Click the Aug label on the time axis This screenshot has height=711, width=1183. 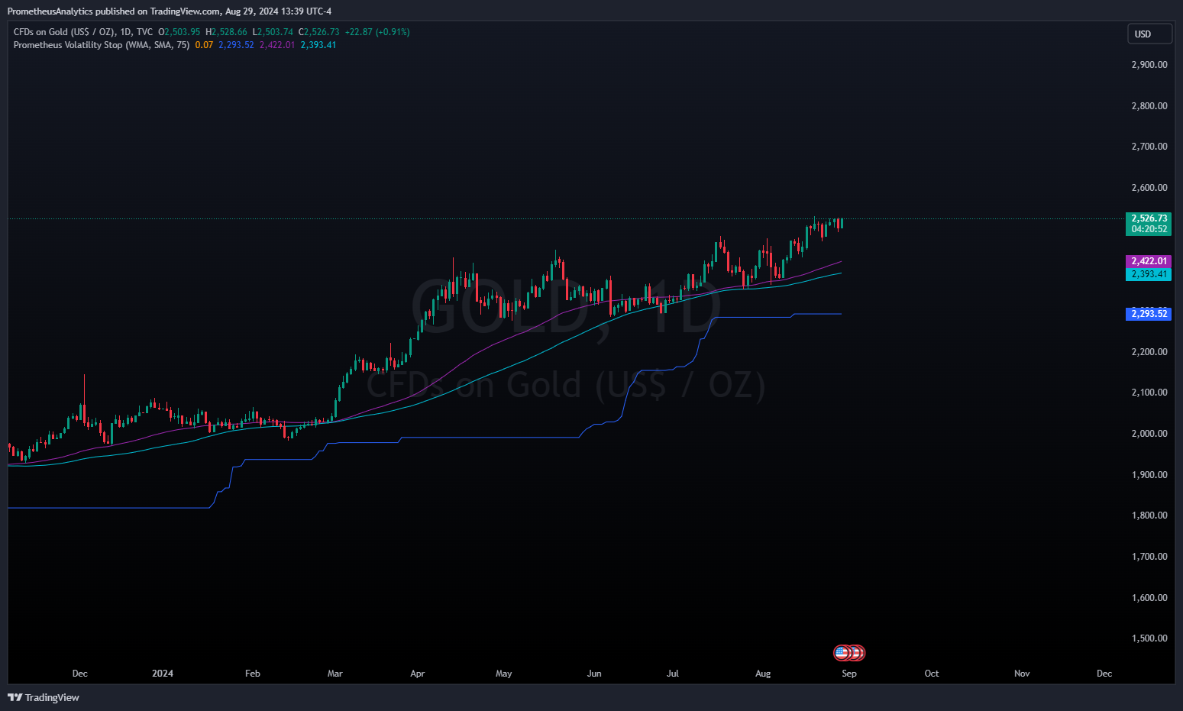(763, 674)
